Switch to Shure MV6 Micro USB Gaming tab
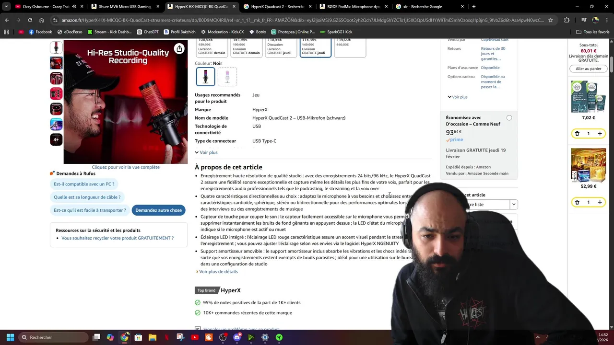Screen dimensions: 614x345 pos(124,7)
